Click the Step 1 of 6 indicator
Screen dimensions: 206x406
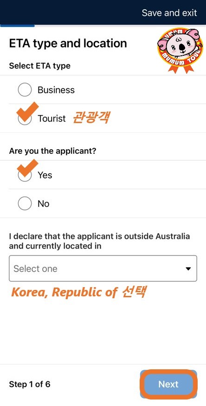pos(30,384)
